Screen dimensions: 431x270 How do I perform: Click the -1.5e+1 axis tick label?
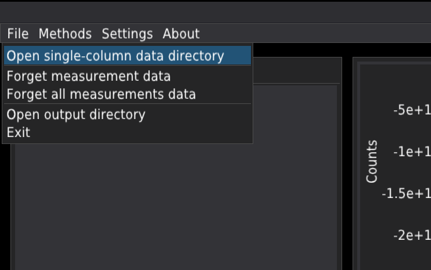click(406, 193)
